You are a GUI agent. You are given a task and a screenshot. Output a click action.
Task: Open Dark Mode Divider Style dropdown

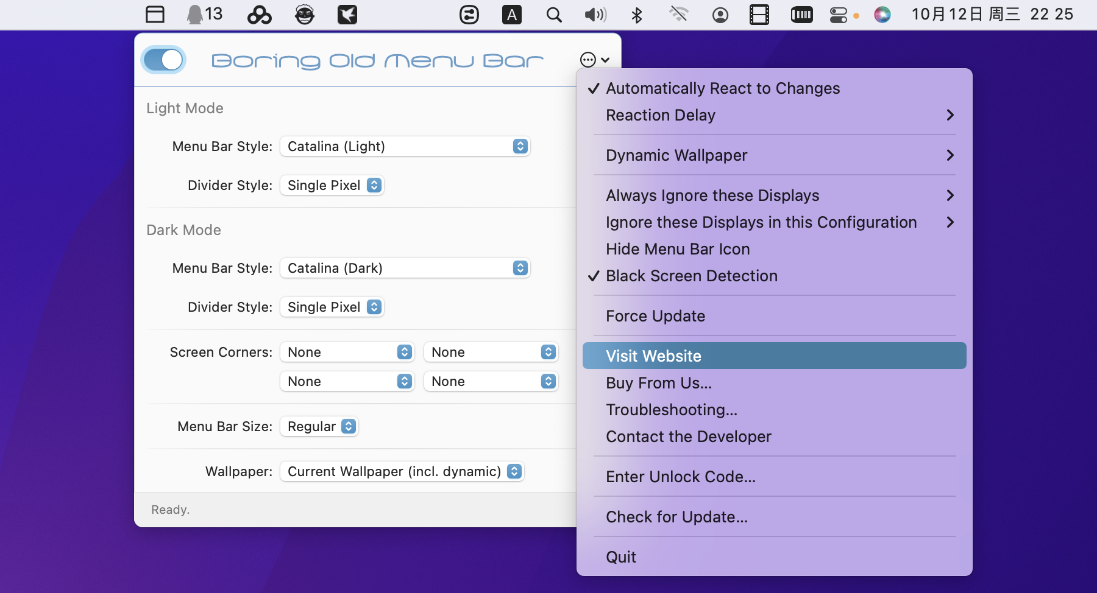coord(332,307)
